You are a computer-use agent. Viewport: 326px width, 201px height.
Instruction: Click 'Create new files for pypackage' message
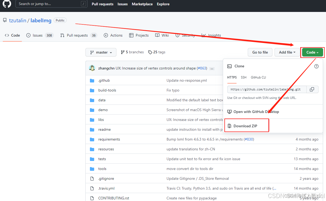192,198
